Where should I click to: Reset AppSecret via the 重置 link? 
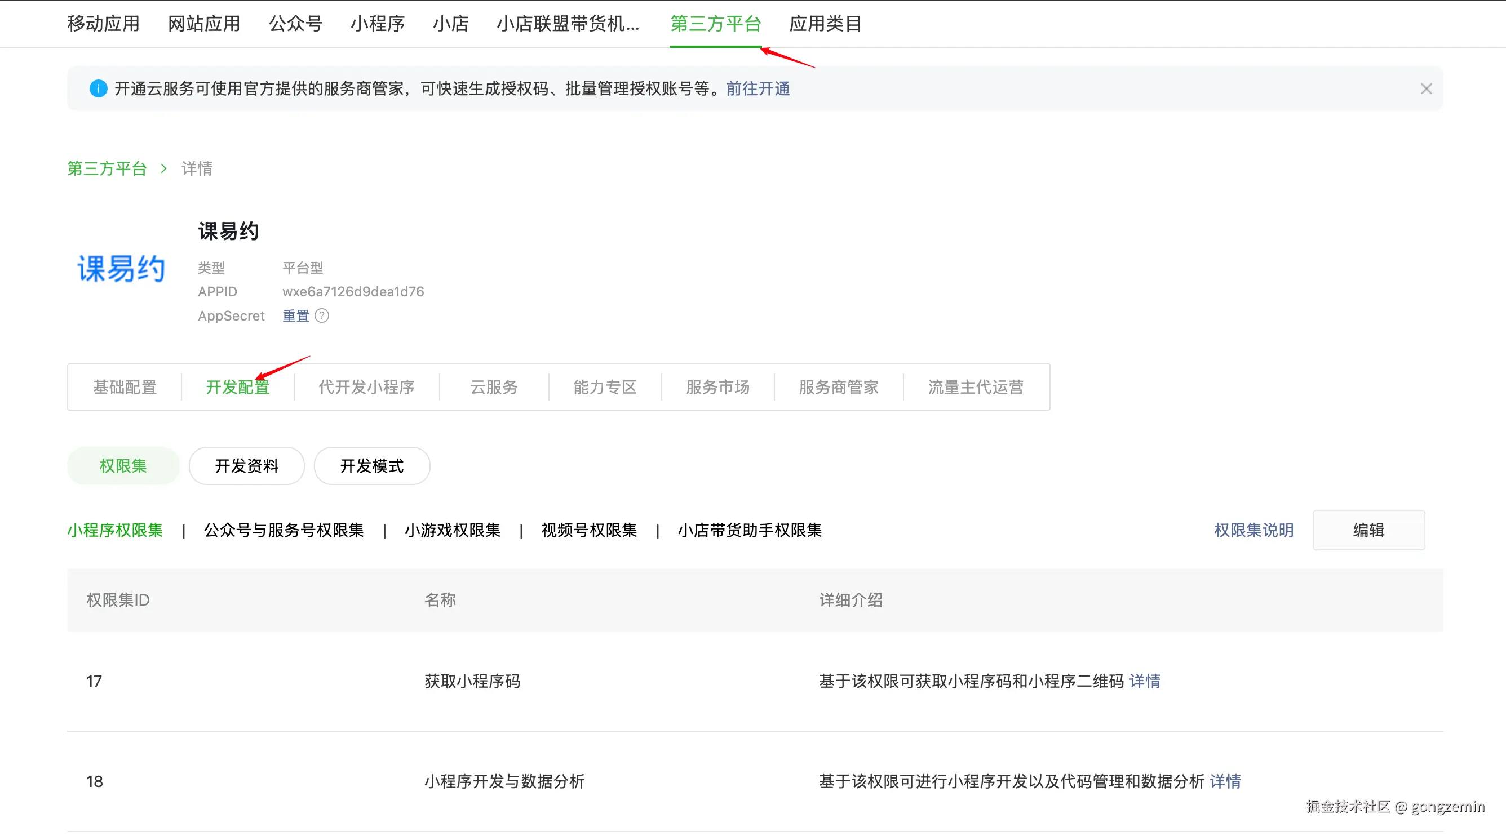pyautogui.click(x=296, y=316)
